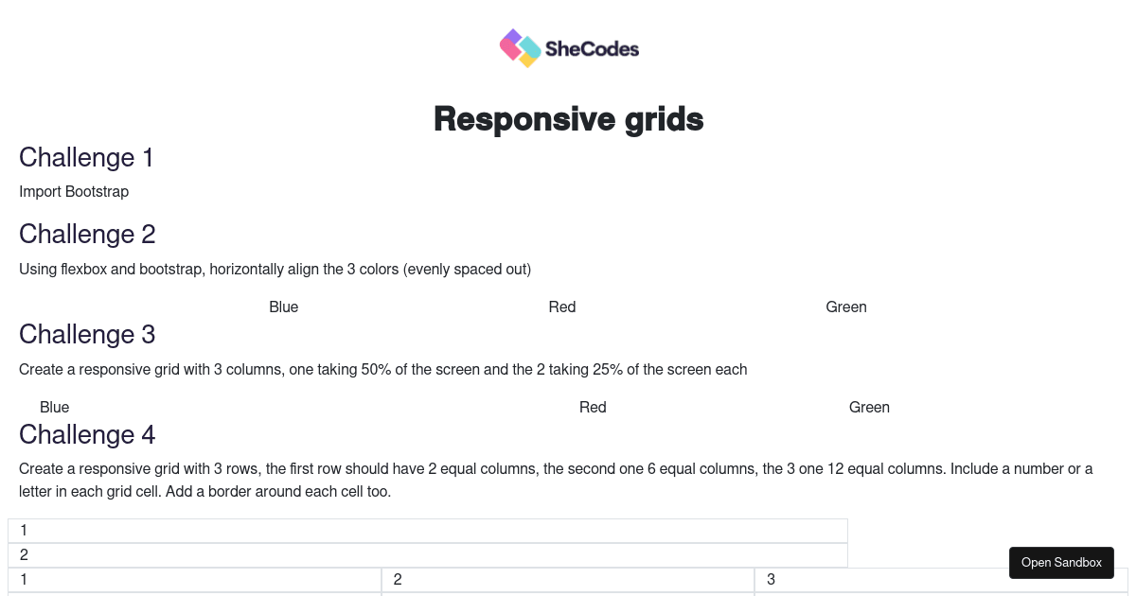Select the Challenge 1 heading
The width and height of the screenshot is (1136, 596).
pyautogui.click(x=86, y=157)
